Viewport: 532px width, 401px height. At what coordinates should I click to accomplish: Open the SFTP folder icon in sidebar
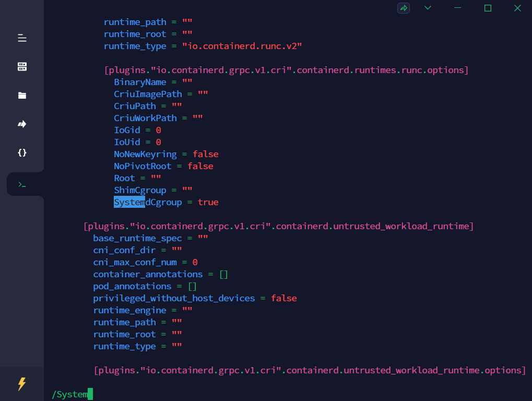[x=22, y=96]
